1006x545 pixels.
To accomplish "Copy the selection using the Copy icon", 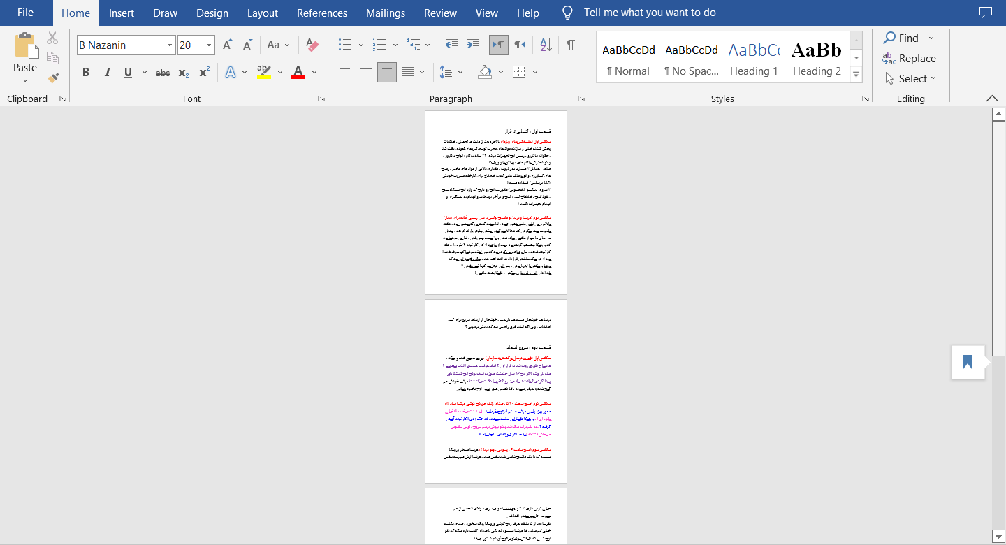I will (52, 58).
